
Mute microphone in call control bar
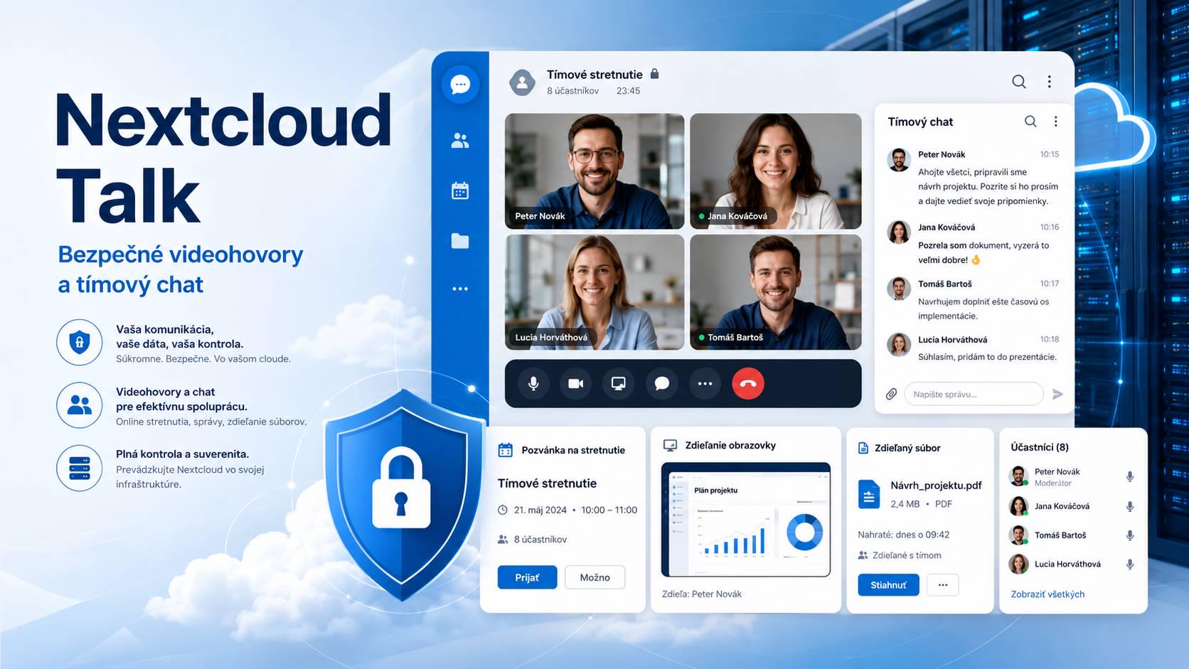point(533,384)
